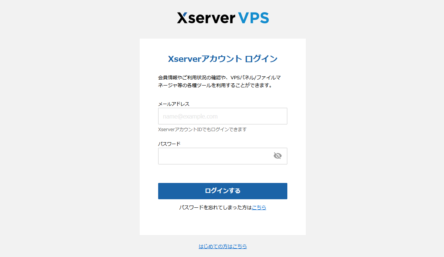Click the word ログイン in the heading
Screen dimensions: 444x257
pos(261,59)
